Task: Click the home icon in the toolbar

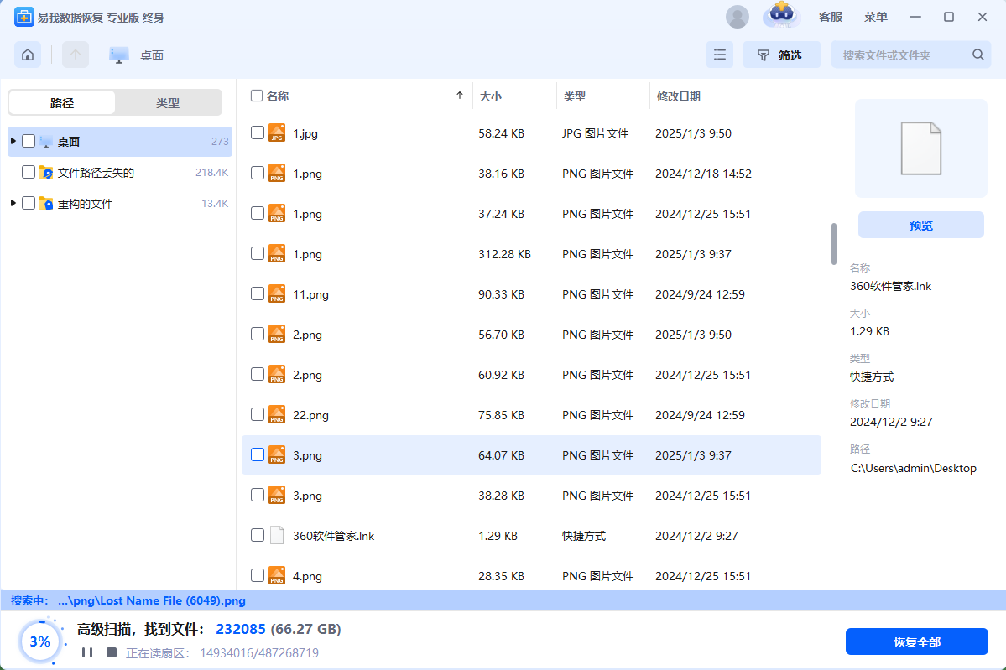Action: (28, 55)
